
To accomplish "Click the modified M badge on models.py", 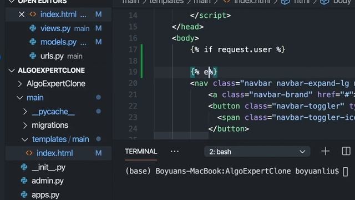I will coord(99,42).
